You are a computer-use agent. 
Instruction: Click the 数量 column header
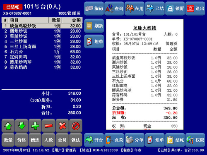point(55,20)
